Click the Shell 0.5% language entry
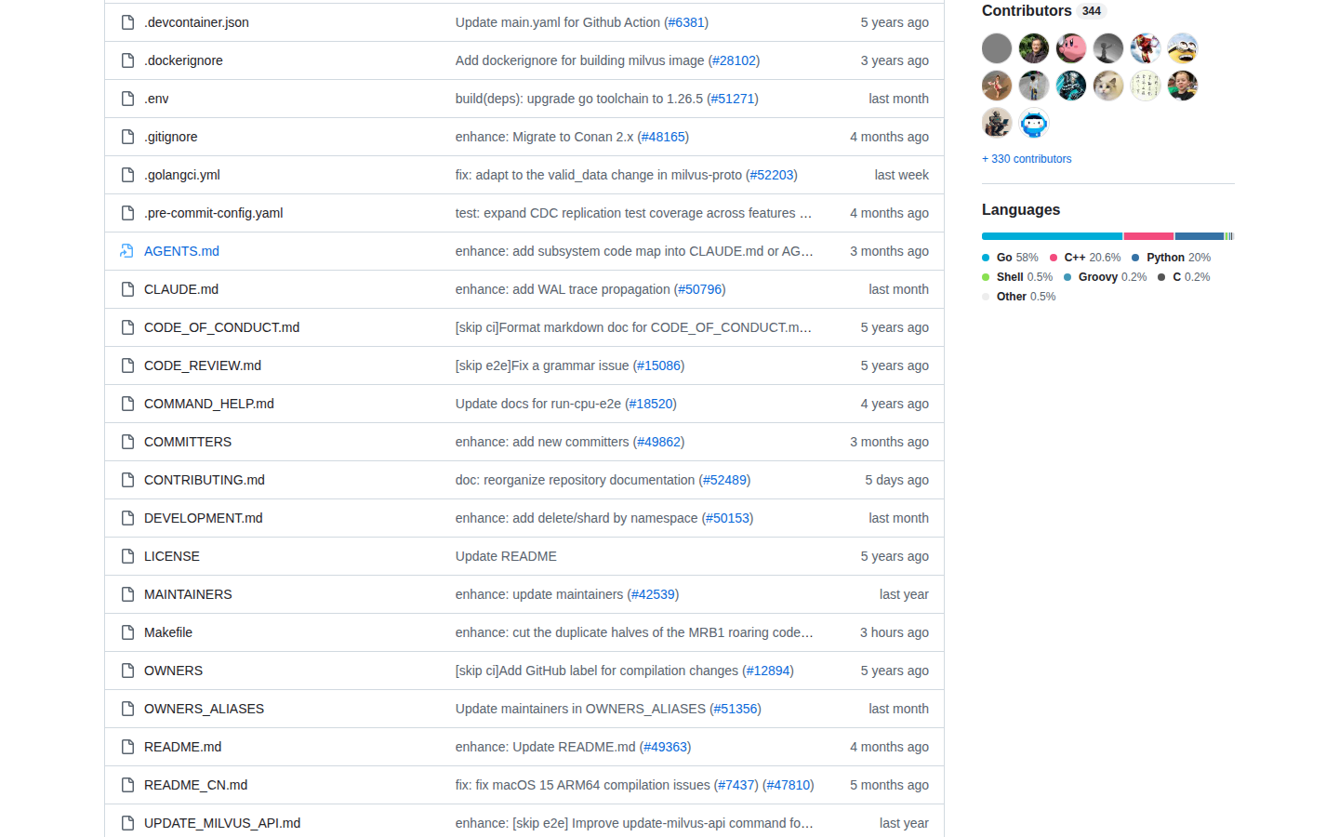Image resolution: width=1339 pixels, height=837 pixels. pyautogui.click(x=1017, y=277)
